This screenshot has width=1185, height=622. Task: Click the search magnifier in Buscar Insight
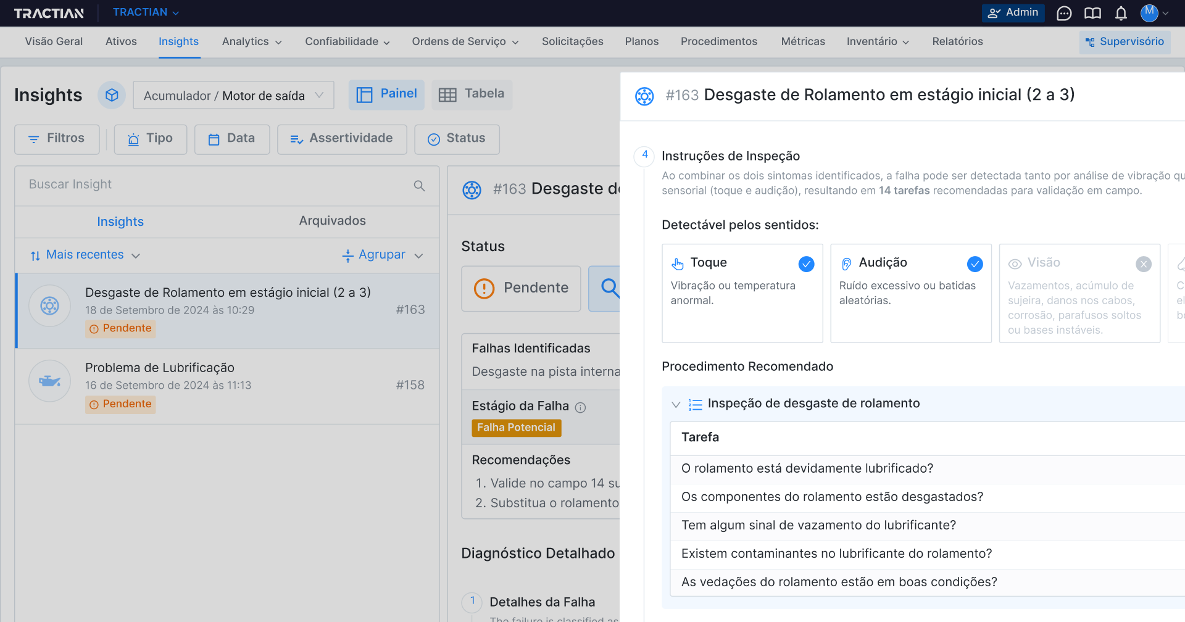(419, 185)
